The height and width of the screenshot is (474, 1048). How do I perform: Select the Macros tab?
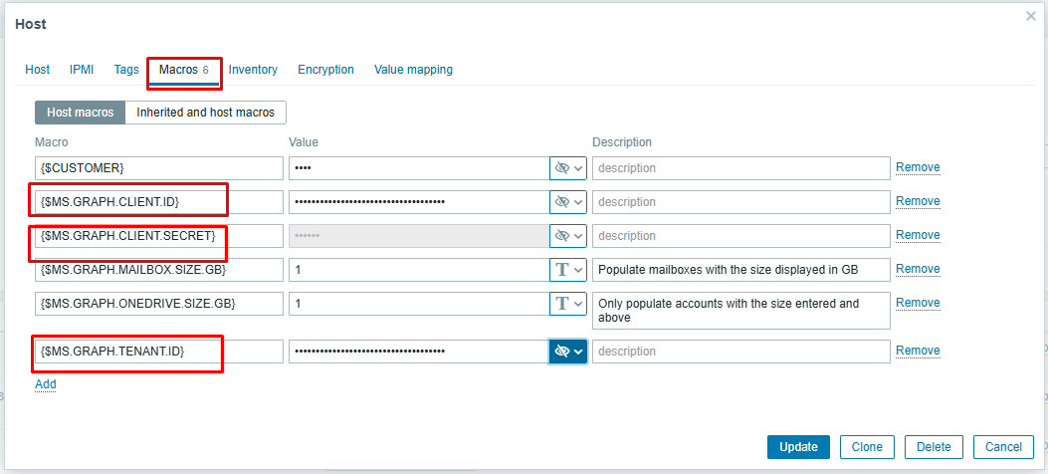[x=184, y=70]
